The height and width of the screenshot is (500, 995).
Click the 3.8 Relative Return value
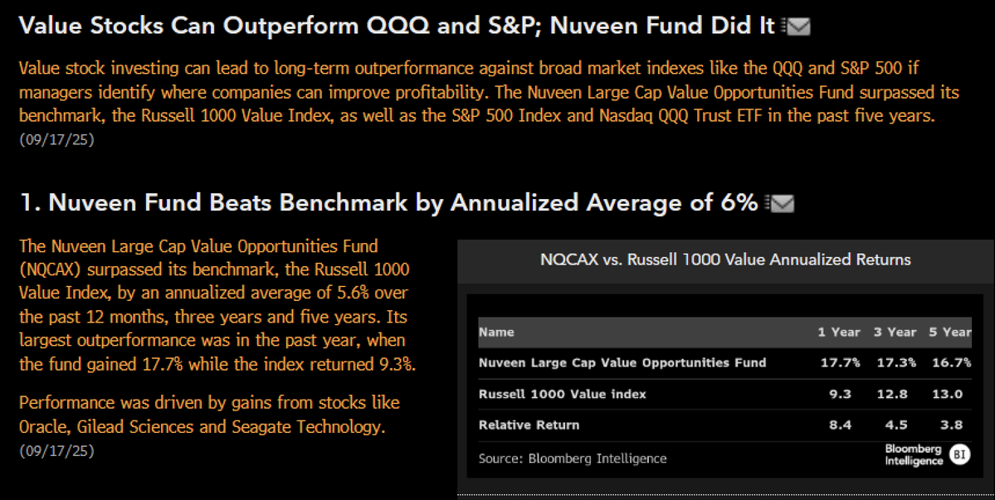[951, 425]
